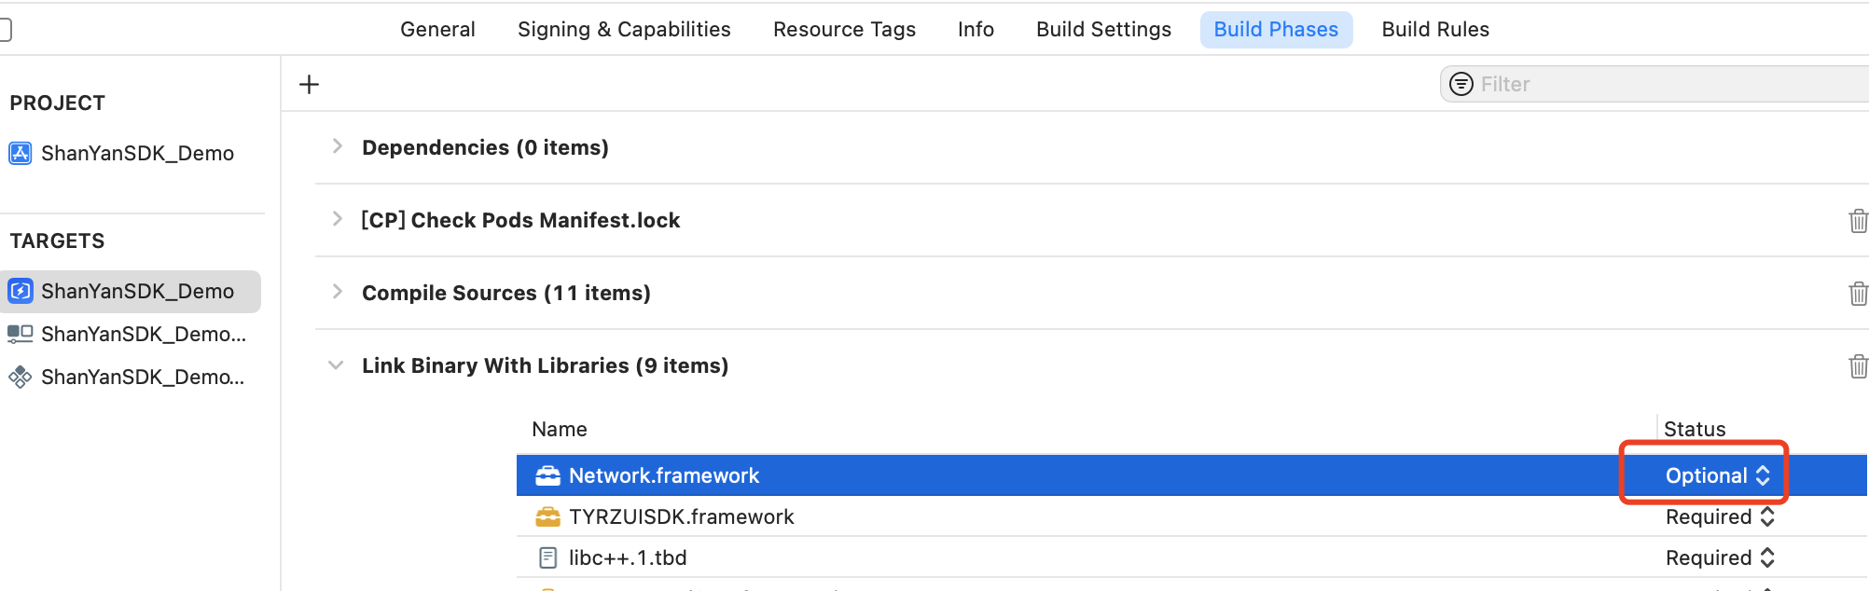This screenshot has height=591, width=1869.
Task: Remove the Link Binary With Libraries phase
Action: 1858,366
